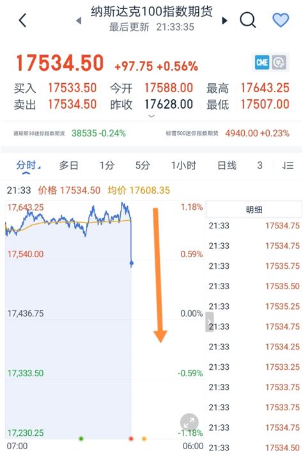Expand quote details with the down chevron
Viewport: 303px width, 462px height.
click(x=151, y=116)
